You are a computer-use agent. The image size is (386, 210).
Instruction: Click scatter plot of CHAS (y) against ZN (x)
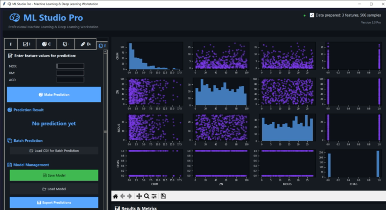(221, 163)
